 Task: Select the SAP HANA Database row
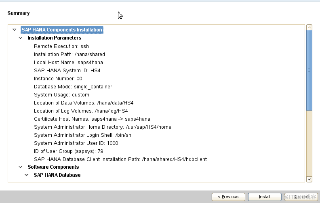click(57, 175)
